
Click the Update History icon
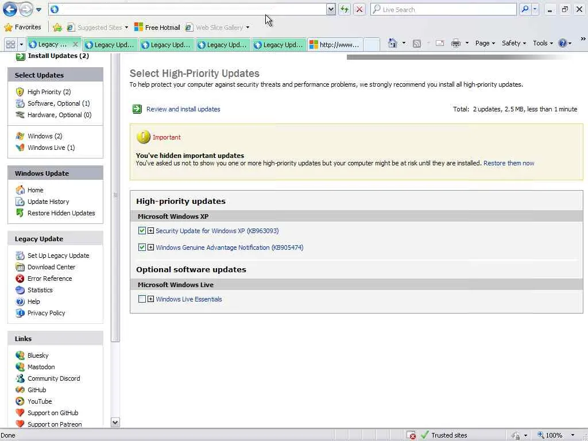(20, 202)
